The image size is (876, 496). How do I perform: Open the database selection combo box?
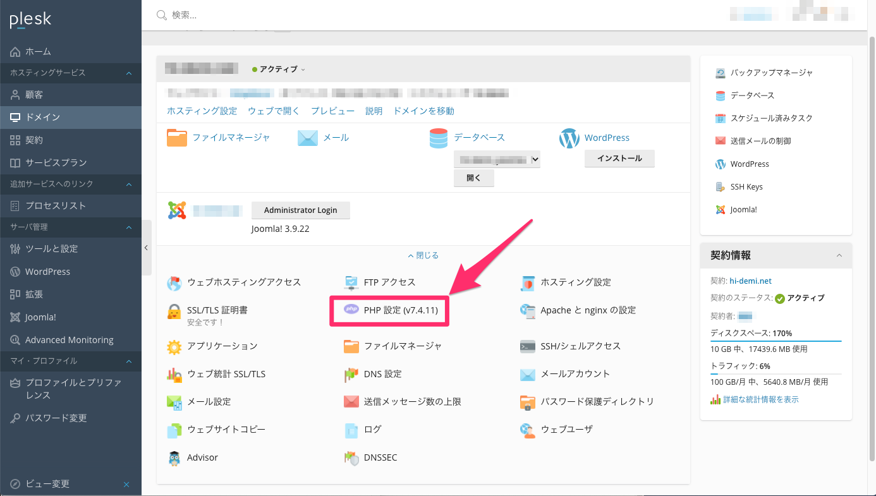[x=497, y=160]
